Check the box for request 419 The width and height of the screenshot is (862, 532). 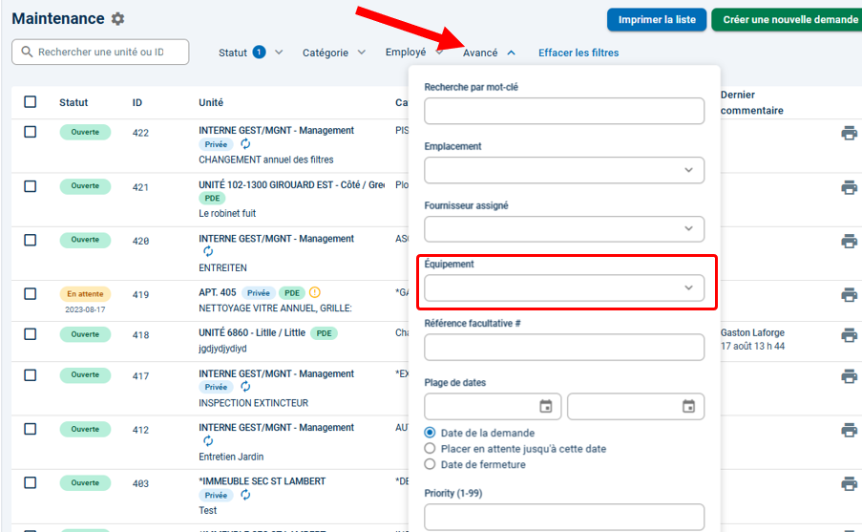31,294
